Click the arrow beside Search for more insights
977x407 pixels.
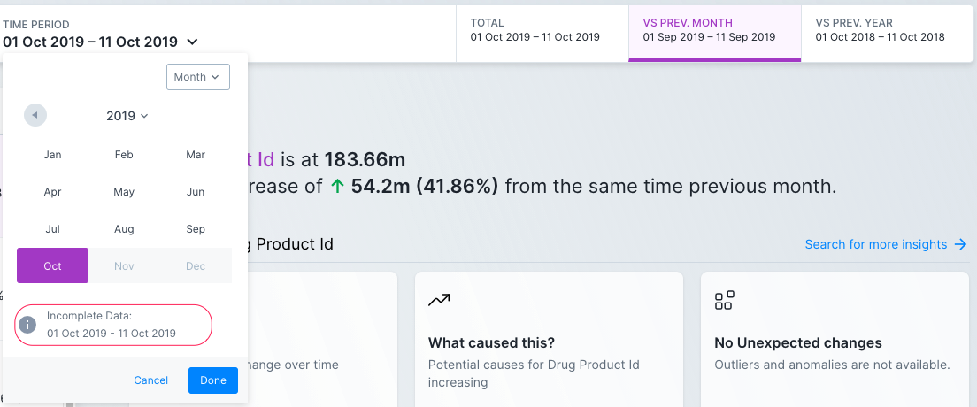[x=960, y=244]
